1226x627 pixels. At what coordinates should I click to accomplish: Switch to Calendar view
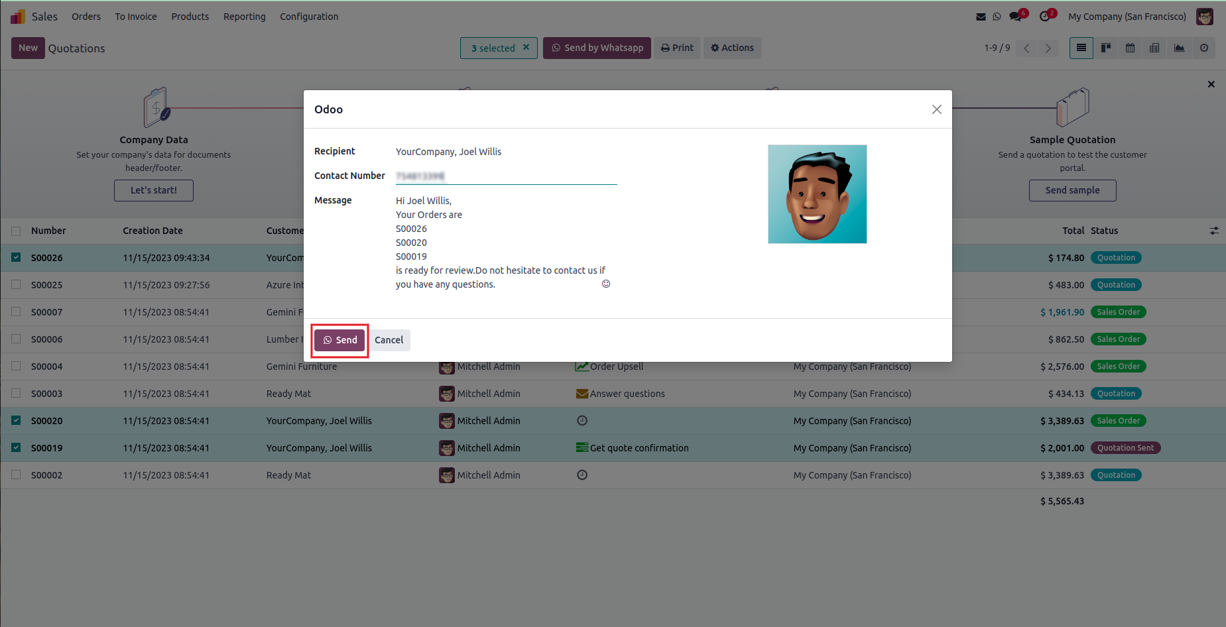tap(1131, 48)
